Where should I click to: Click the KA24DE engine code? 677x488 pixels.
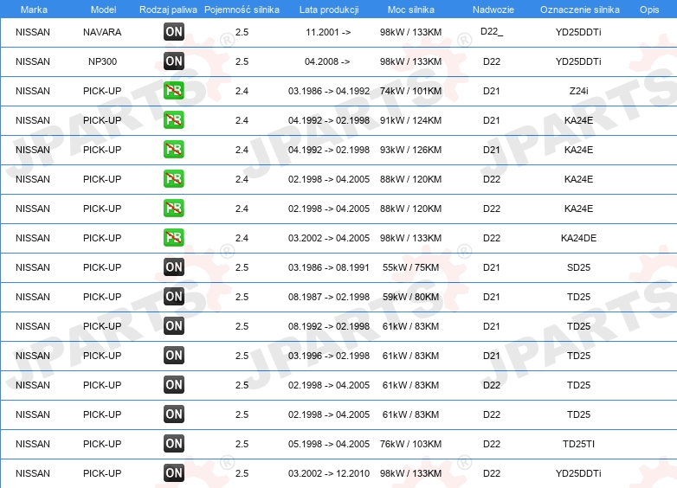point(578,238)
